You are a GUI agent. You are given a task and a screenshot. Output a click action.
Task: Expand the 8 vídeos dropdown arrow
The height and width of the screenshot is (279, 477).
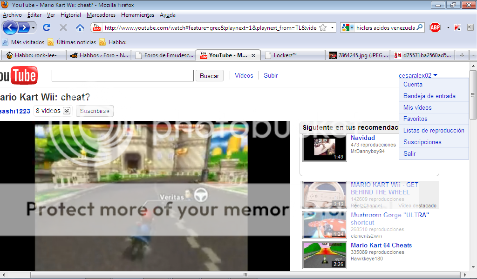(67, 111)
